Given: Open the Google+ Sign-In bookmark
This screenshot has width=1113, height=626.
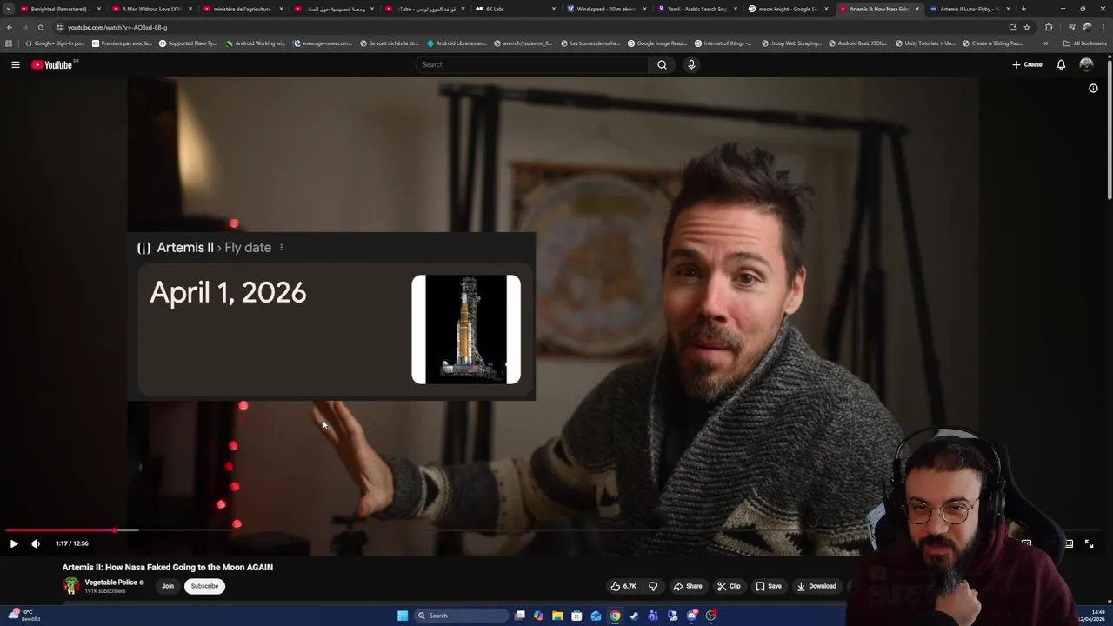Looking at the screenshot, I should click(55, 43).
